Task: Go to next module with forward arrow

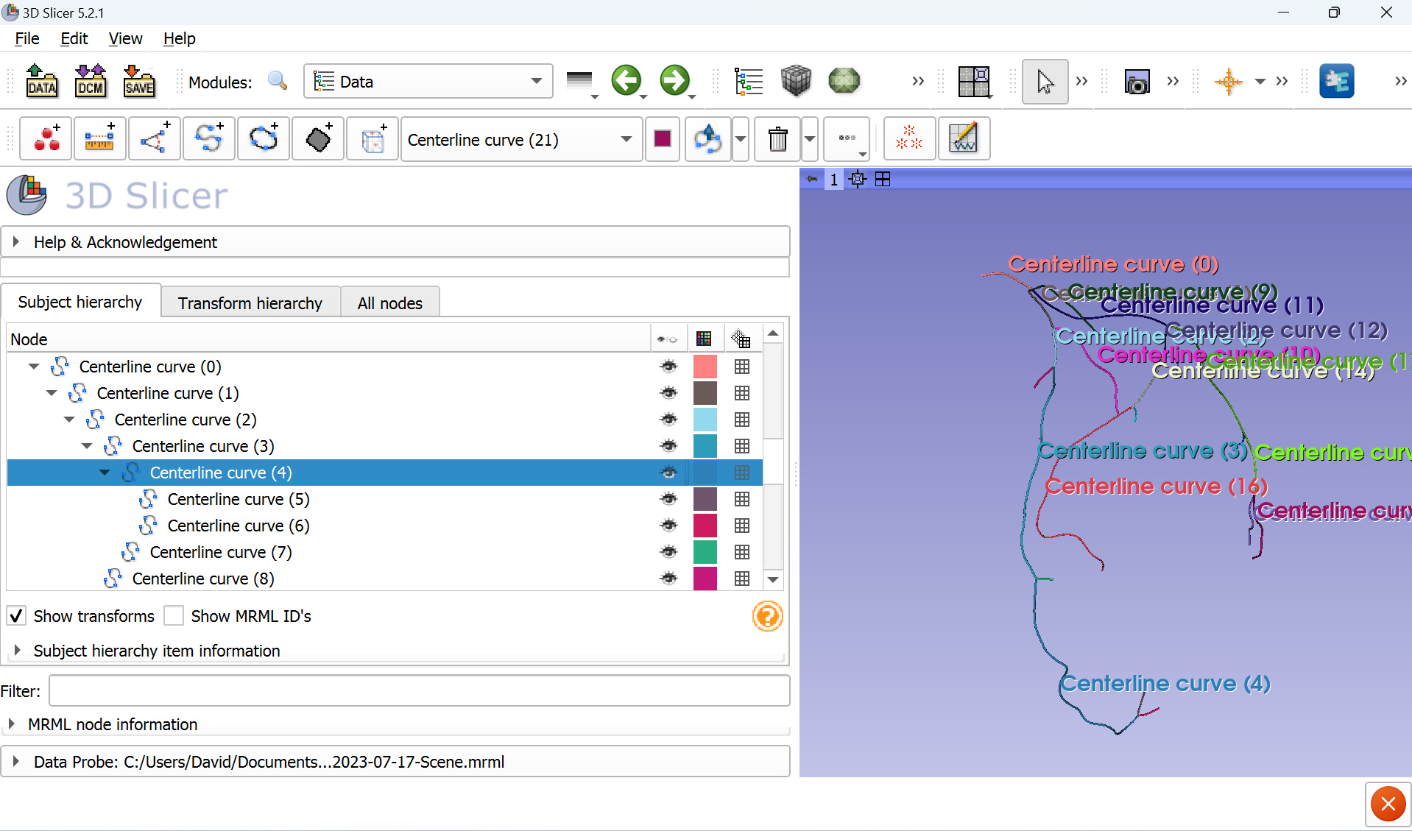Action: [674, 81]
